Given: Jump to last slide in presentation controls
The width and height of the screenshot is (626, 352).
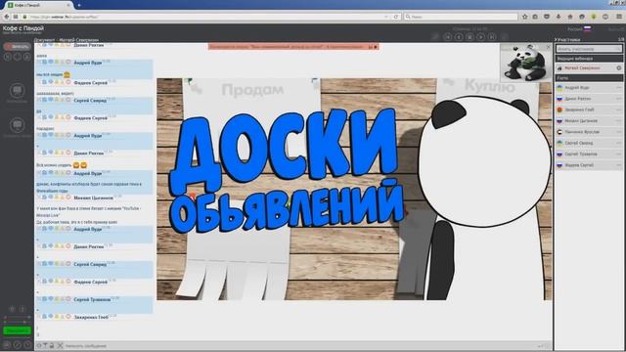Looking at the screenshot, I should click(492, 37).
